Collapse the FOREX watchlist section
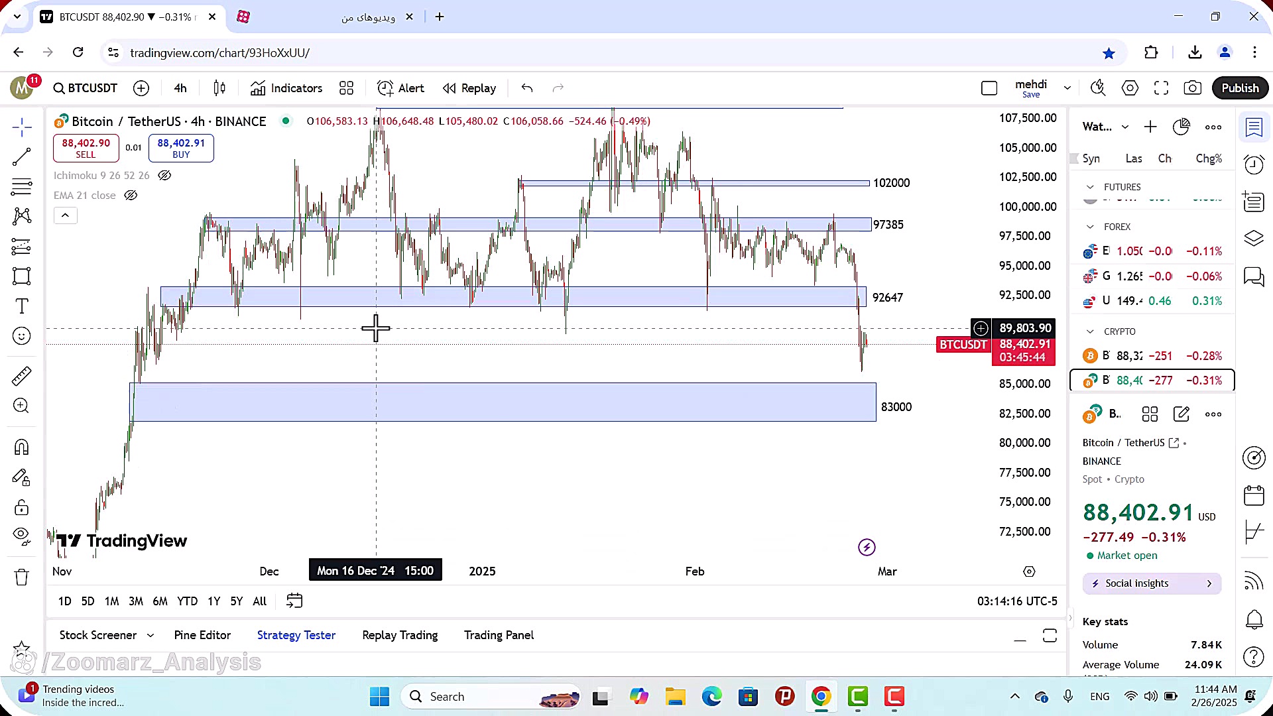The height and width of the screenshot is (716, 1273). [x=1090, y=227]
